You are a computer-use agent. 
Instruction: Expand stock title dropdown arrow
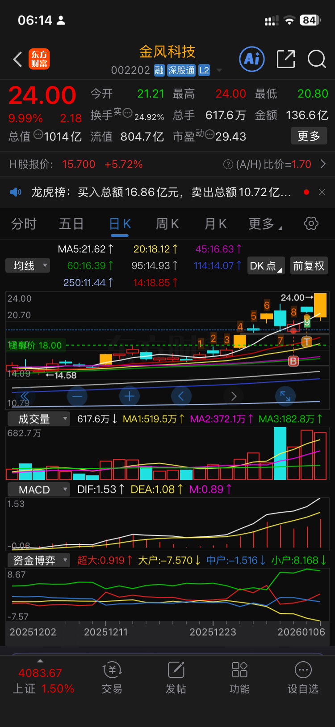click(219, 70)
